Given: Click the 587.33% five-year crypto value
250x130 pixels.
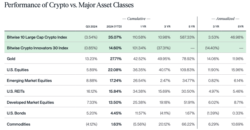Looking at the screenshot, I should pyautogui.click(x=188, y=37).
